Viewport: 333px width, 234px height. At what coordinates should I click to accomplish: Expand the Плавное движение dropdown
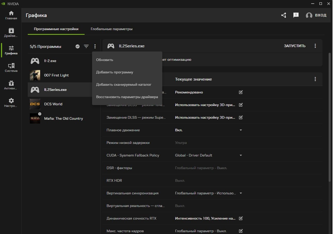point(241,130)
